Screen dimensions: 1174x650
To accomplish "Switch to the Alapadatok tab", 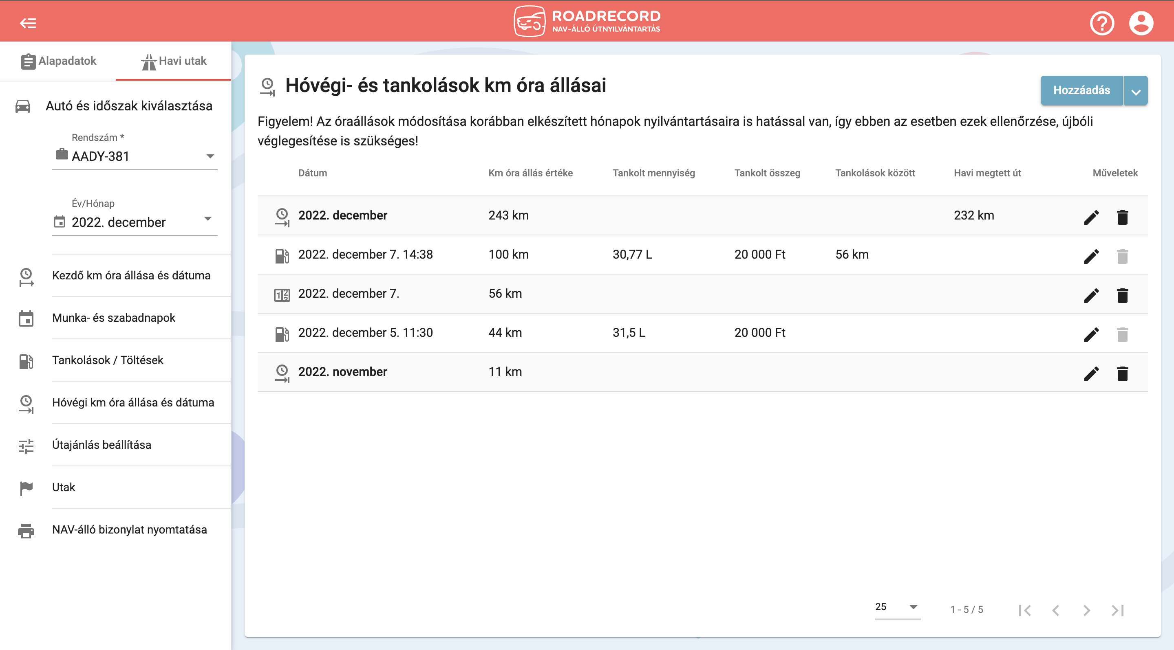I will click(58, 61).
